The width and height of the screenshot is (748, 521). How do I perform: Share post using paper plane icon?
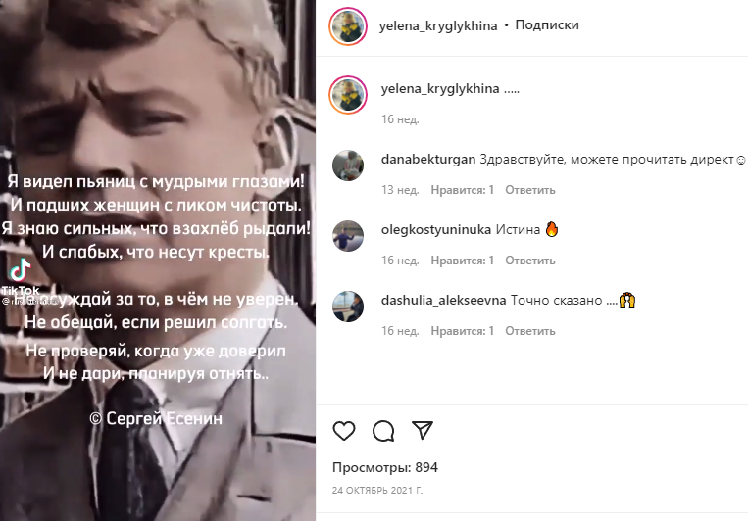click(x=423, y=430)
